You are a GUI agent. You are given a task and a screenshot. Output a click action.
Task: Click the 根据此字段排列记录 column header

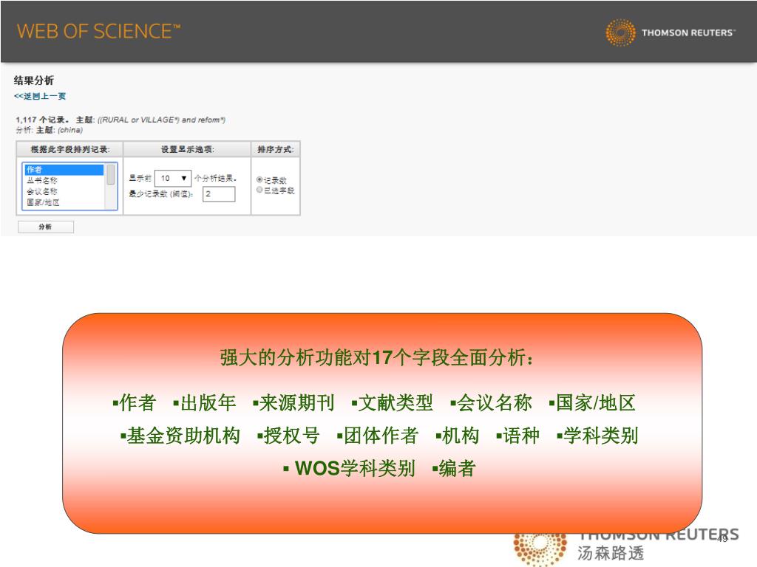click(70, 149)
